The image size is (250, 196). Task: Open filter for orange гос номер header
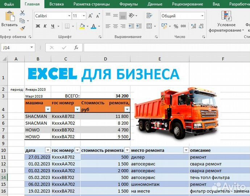click(x=77, y=109)
